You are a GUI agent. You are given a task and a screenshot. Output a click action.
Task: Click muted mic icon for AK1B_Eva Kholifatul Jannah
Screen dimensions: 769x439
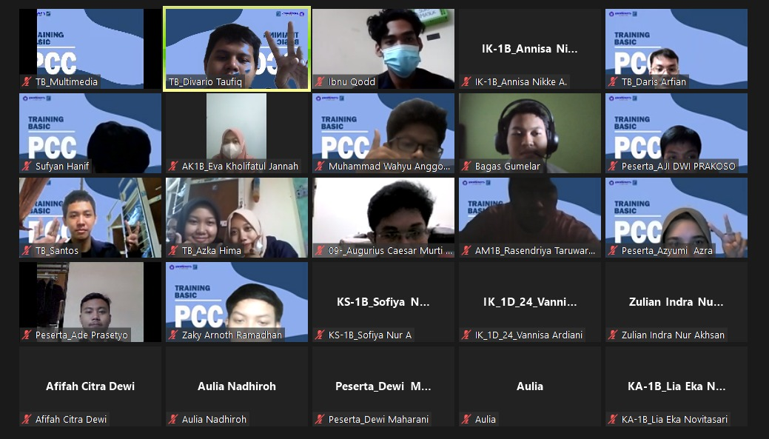[173, 167]
